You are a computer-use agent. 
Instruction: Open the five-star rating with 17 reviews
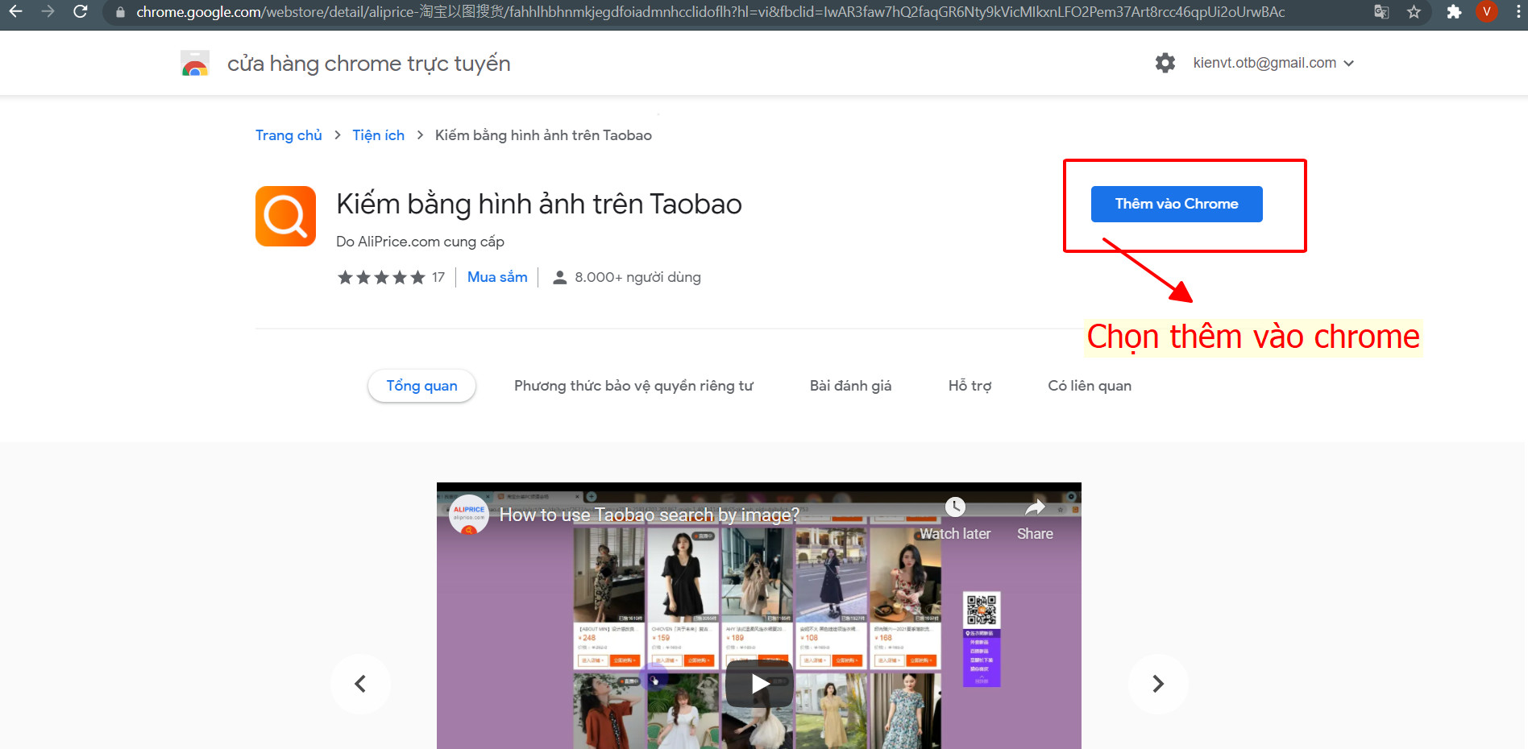pyautogui.click(x=391, y=277)
